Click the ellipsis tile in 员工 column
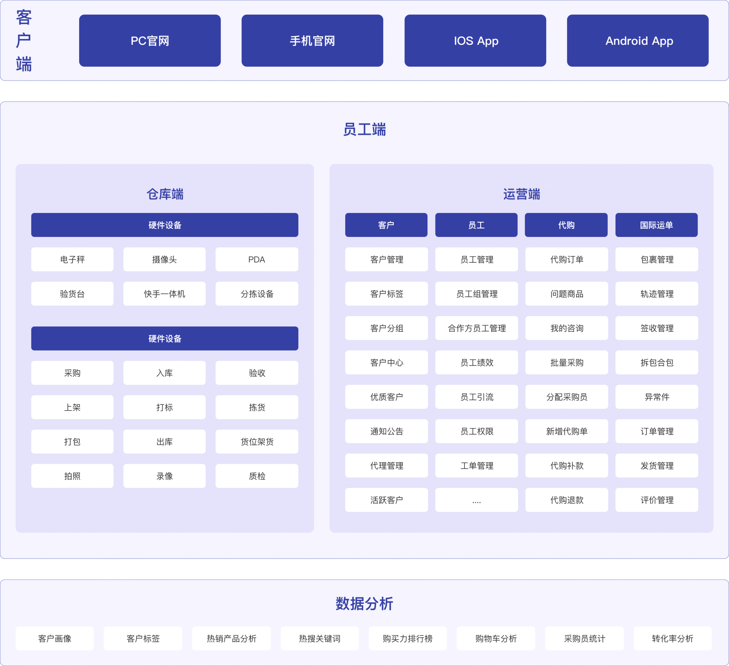This screenshot has width=729, height=666. pyautogui.click(x=477, y=500)
